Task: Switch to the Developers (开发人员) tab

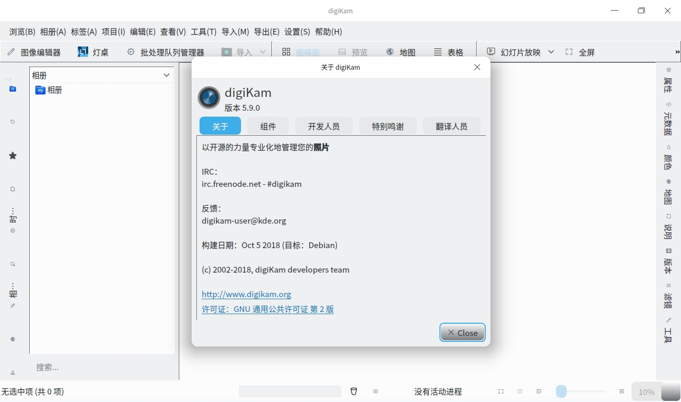Action: 323,126
